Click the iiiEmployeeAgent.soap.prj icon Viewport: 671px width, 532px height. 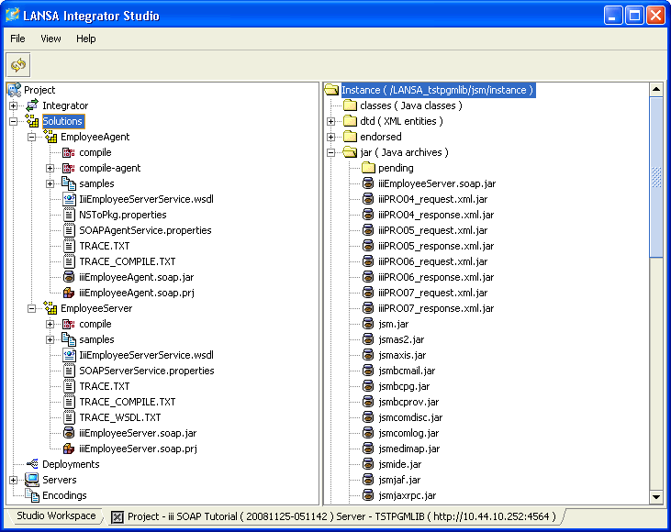tap(69, 293)
